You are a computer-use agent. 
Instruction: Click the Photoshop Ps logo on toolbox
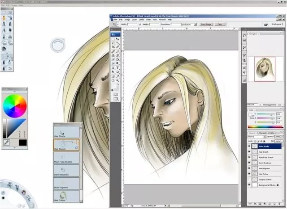click(x=115, y=34)
